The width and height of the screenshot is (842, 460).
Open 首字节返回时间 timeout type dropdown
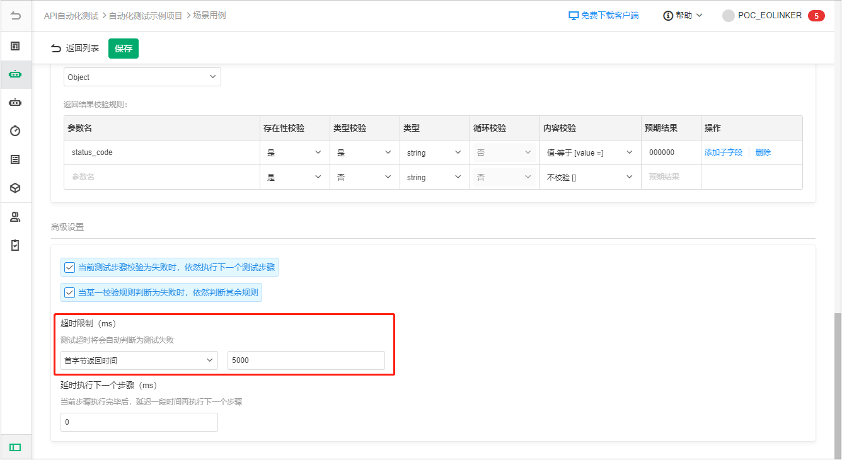[x=139, y=360]
